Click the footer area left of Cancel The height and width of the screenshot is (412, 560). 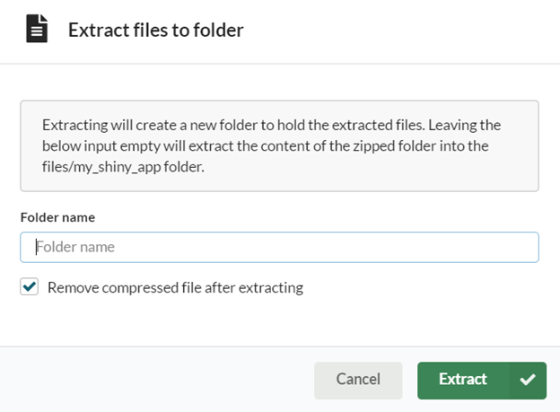tap(153, 380)
